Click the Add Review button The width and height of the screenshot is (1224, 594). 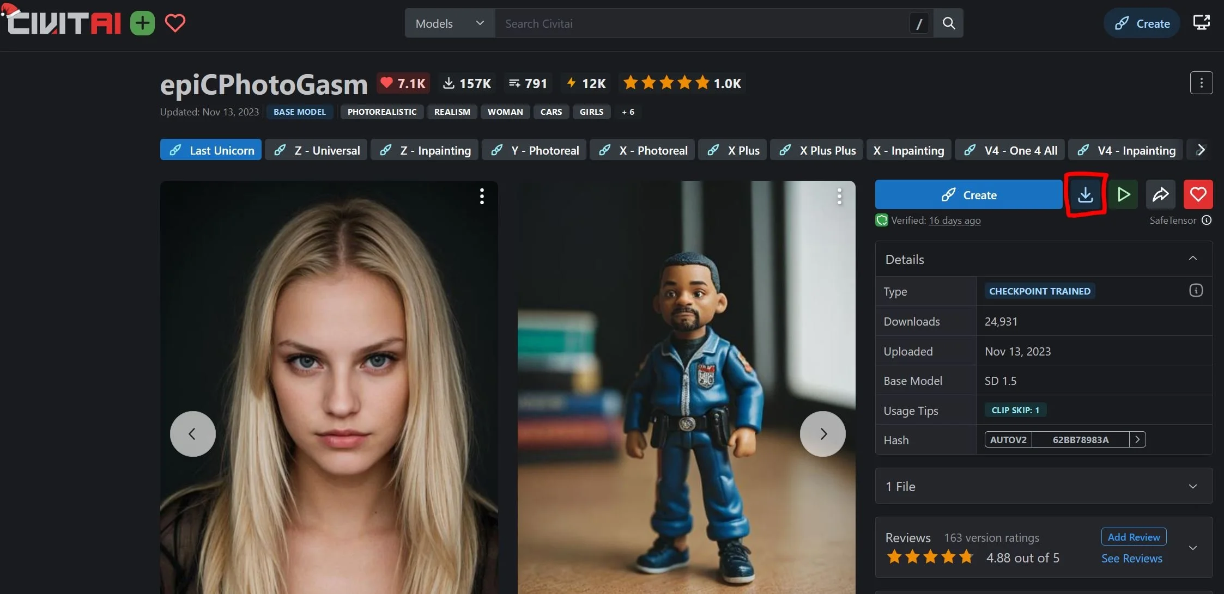pyautogui.click(x=1134, y=537)
